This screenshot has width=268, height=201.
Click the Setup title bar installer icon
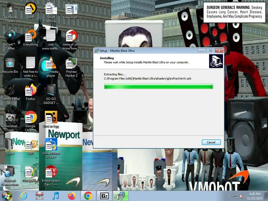(x=96, y=51)
